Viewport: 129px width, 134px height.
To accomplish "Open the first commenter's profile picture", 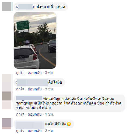I will 7,7.
